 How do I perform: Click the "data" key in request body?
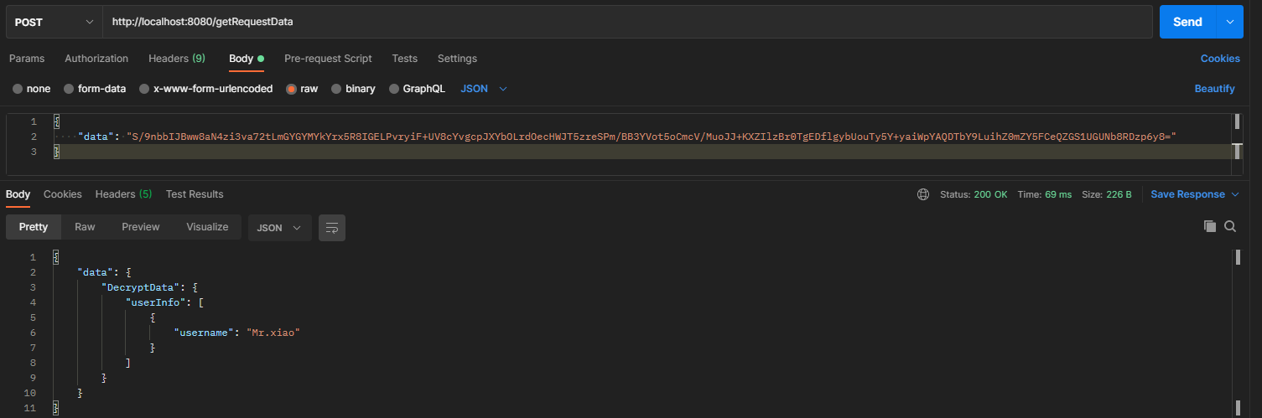[x=99, y=137]
